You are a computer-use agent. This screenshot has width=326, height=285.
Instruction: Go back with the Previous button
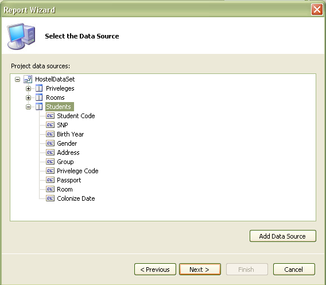(155, 270)
